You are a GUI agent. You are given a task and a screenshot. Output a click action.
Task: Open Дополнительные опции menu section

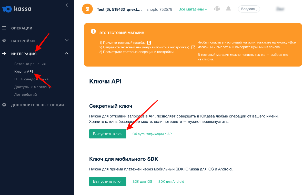click(x=37, y=105)
